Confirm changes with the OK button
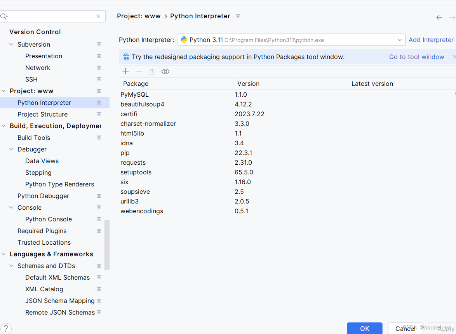The image size is (456, 334). coord(364,328)
